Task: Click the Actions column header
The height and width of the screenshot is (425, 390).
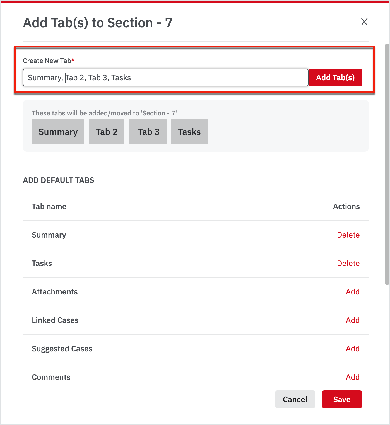Action: click(x=346, y=206)
